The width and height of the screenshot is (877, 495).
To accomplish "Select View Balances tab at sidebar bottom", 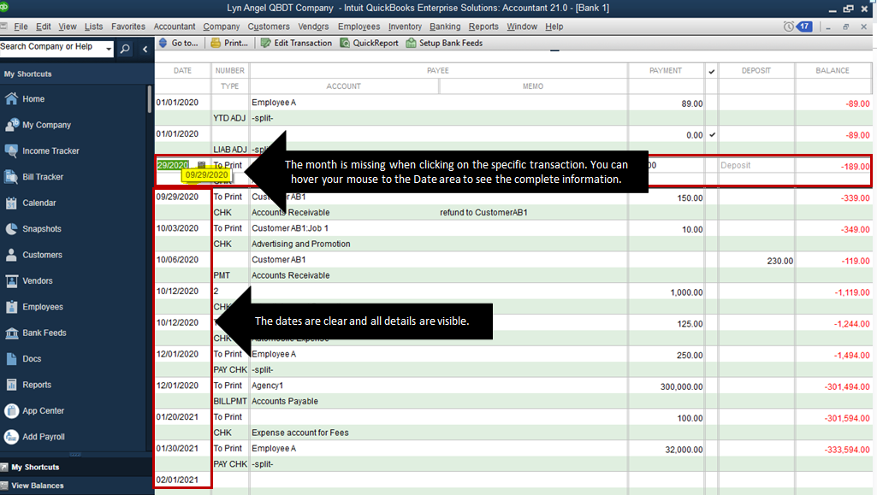I will point(38,486).
